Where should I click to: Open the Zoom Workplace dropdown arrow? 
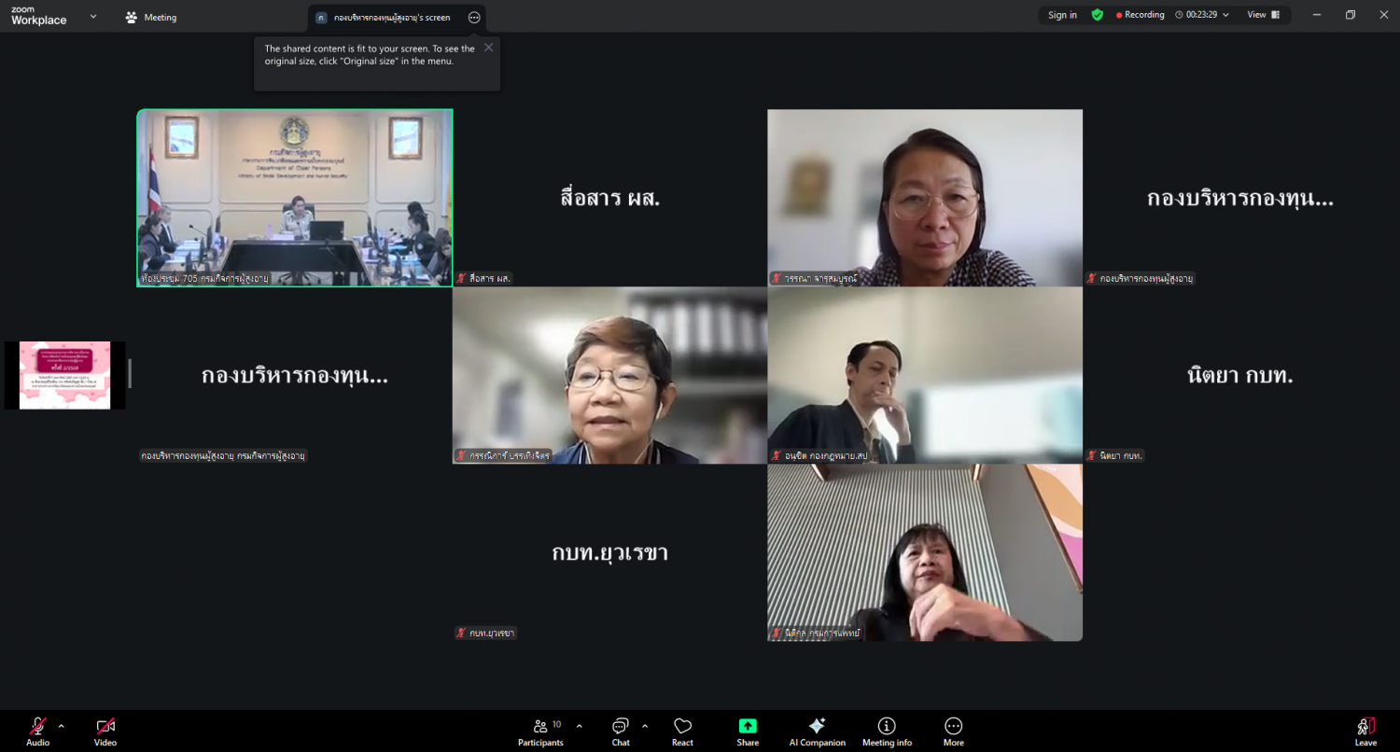pos(93,17)
